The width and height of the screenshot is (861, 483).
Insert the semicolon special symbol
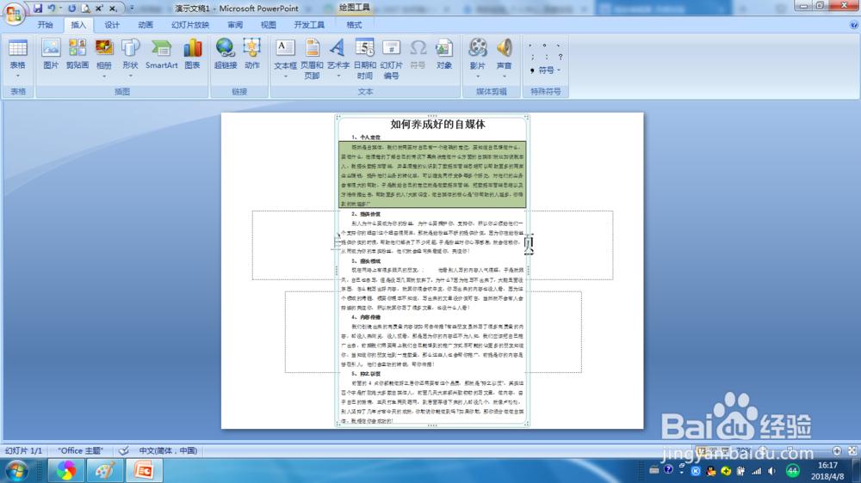pos(532,57)
